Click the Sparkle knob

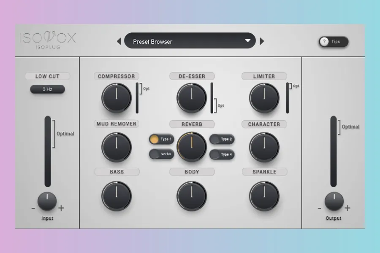pyautogui.click(x=264, y=196)
